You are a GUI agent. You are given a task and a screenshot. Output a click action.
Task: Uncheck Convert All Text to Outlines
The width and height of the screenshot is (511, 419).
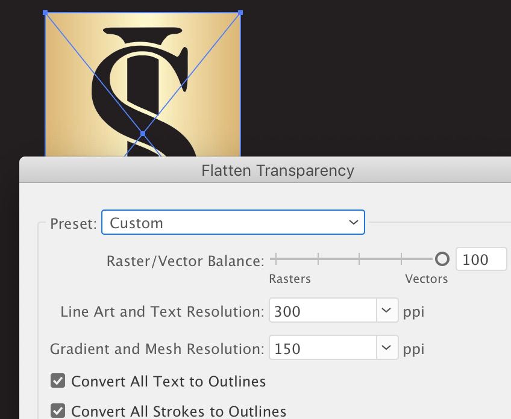tap(58, 381)
